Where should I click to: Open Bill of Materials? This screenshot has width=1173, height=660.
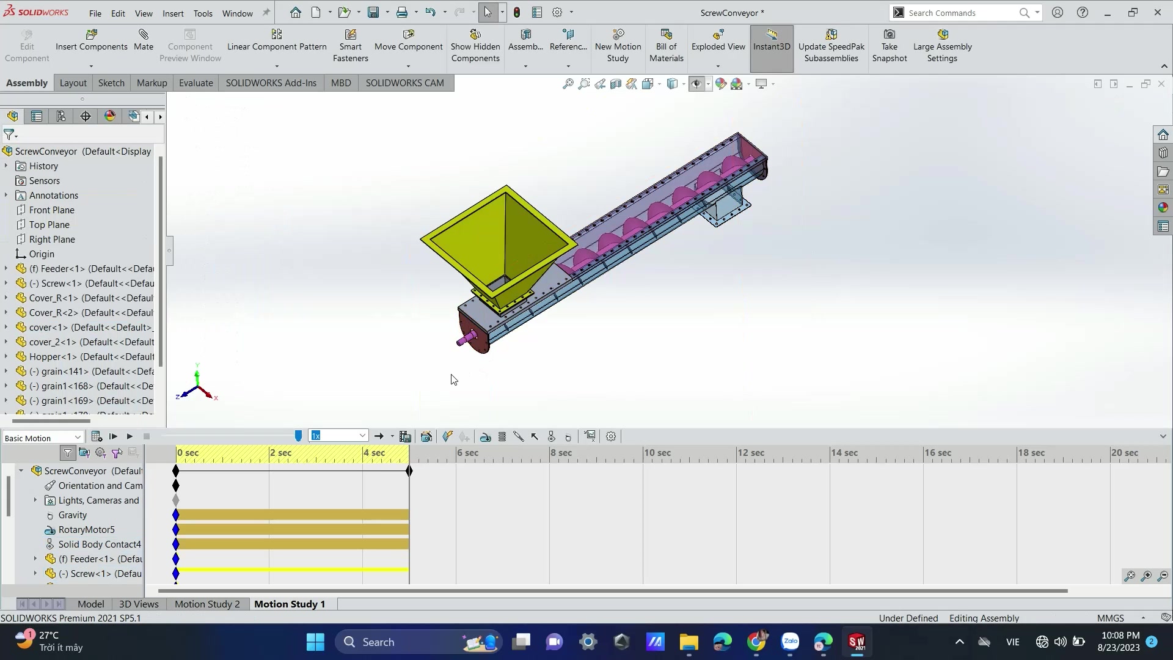(x=666, y=46)
